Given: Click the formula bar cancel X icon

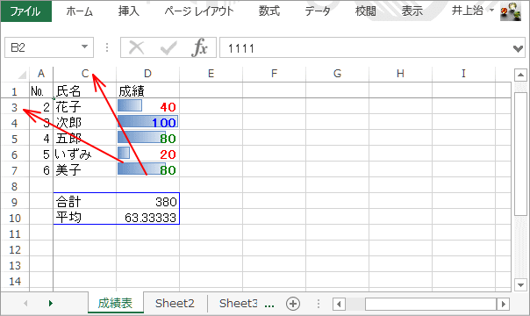Looking at the screenshot, I should coord(137,47).
